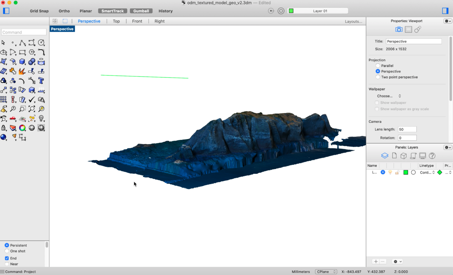This screenshot has width=453, height=275.
Task: Open the Puzzle-piece Join tool
Action: click(13, 71)
